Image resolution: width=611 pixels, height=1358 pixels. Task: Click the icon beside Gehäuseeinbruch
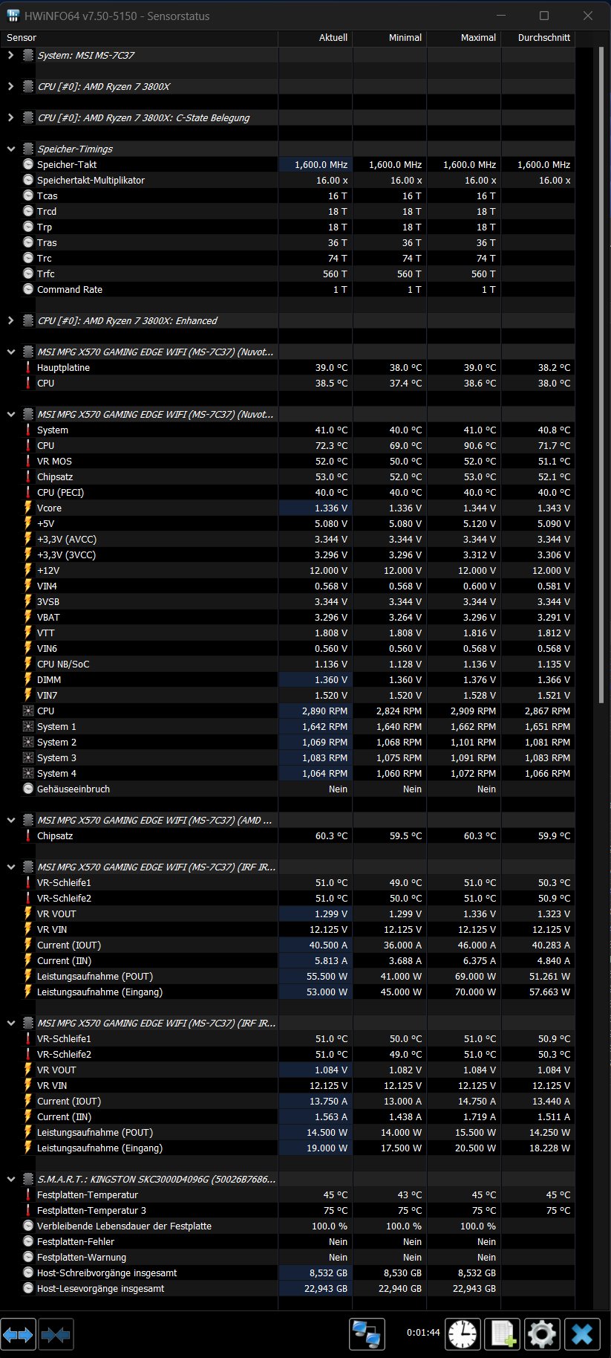(28, 789)
